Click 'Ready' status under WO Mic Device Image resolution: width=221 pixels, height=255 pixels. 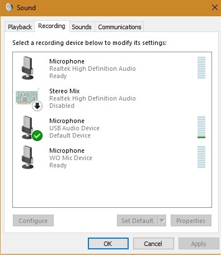point(58,165)
